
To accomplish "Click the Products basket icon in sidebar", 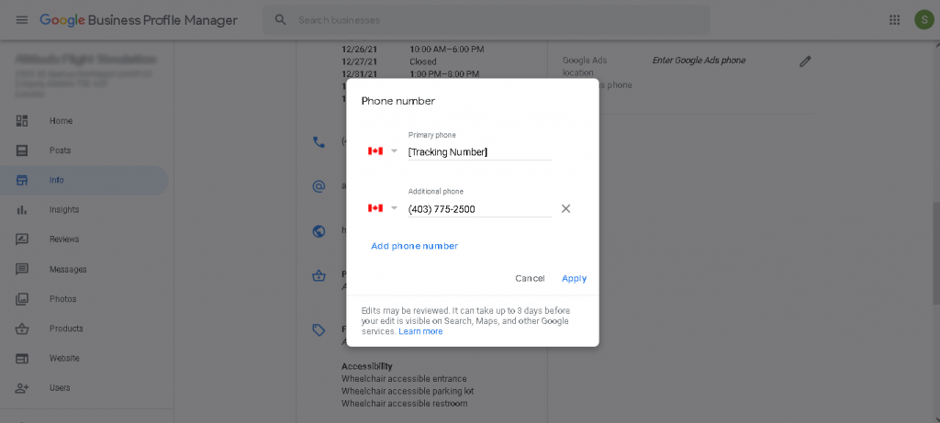I will pos(22,328).
